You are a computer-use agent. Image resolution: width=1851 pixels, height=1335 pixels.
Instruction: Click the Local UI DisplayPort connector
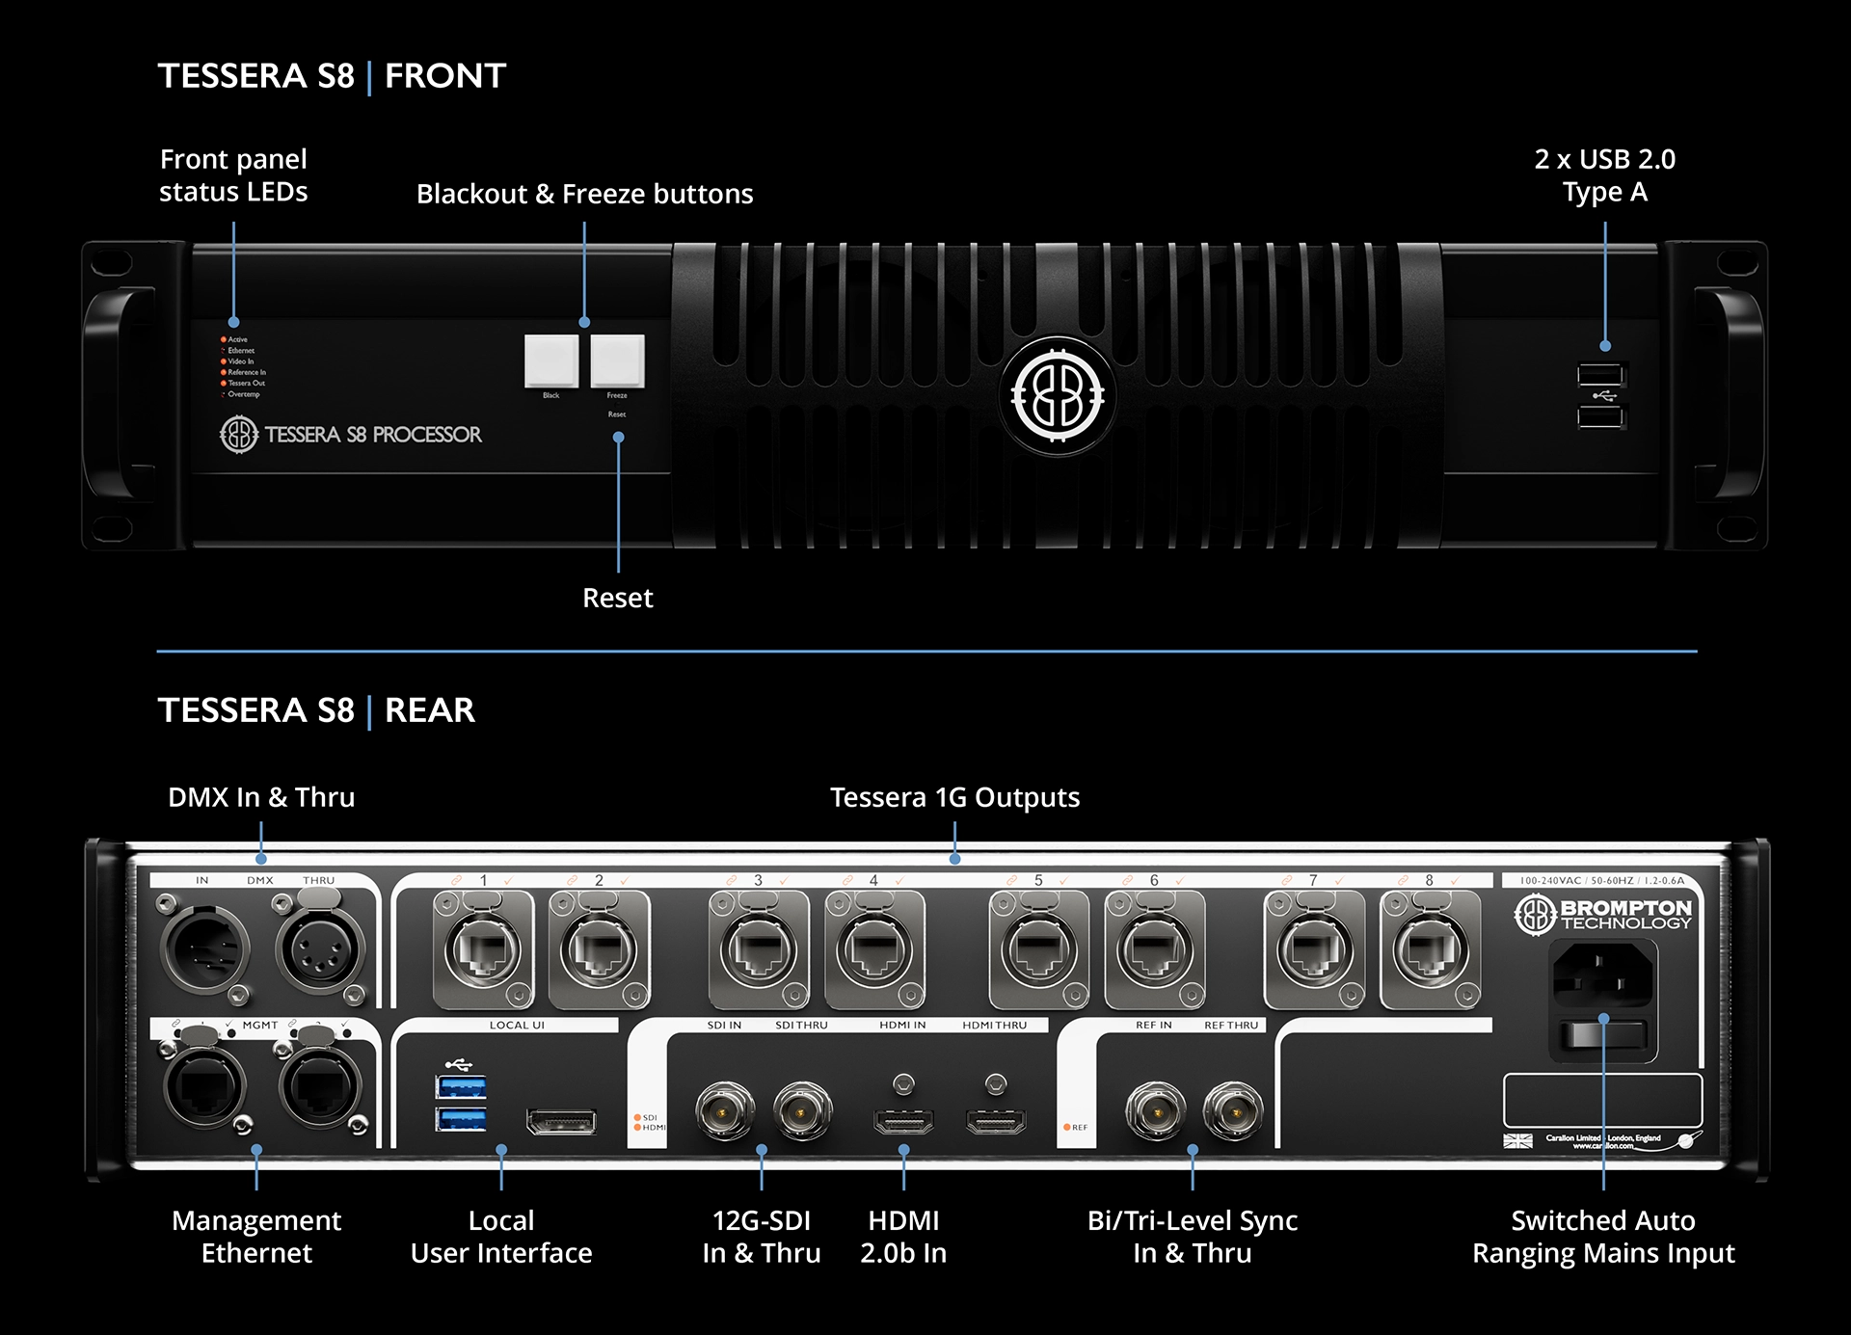(561, 1121)
